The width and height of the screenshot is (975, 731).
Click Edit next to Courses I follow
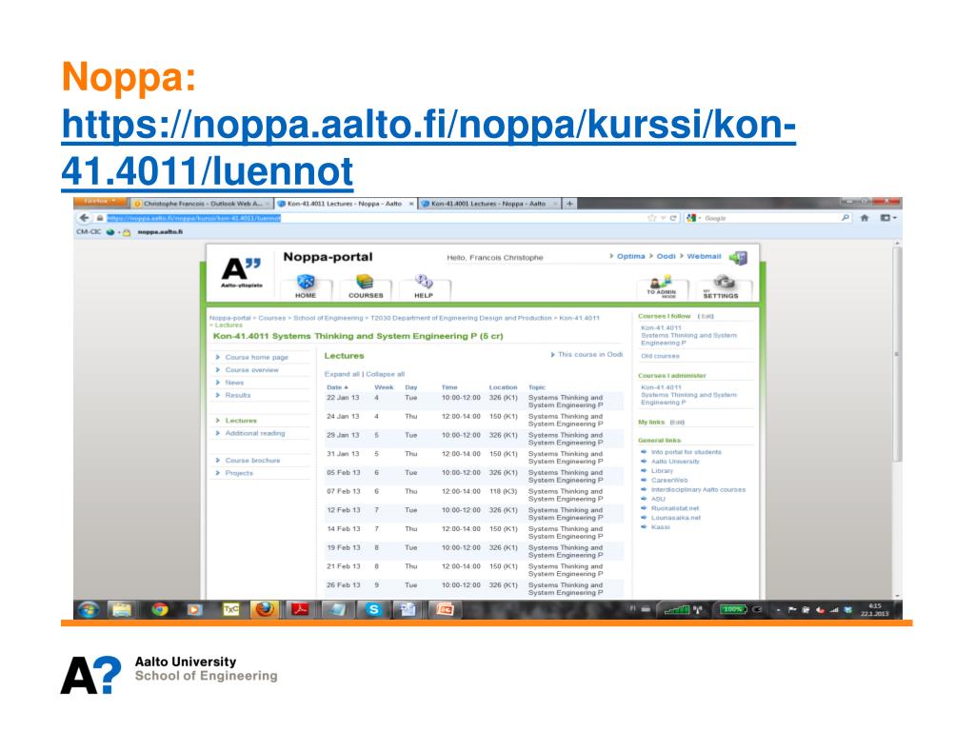pyautogui.click(x=707, y=316)
